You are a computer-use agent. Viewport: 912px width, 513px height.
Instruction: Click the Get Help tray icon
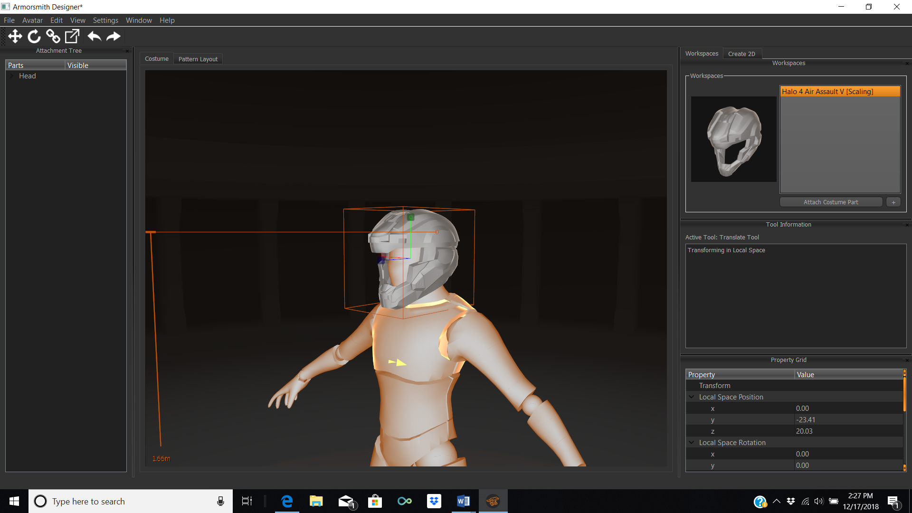(x=760, y=502)
